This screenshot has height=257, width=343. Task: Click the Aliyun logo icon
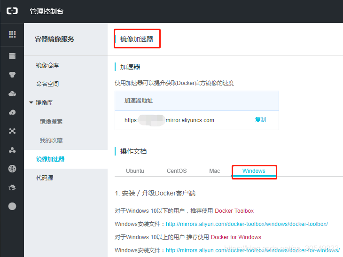click(12, 11)
